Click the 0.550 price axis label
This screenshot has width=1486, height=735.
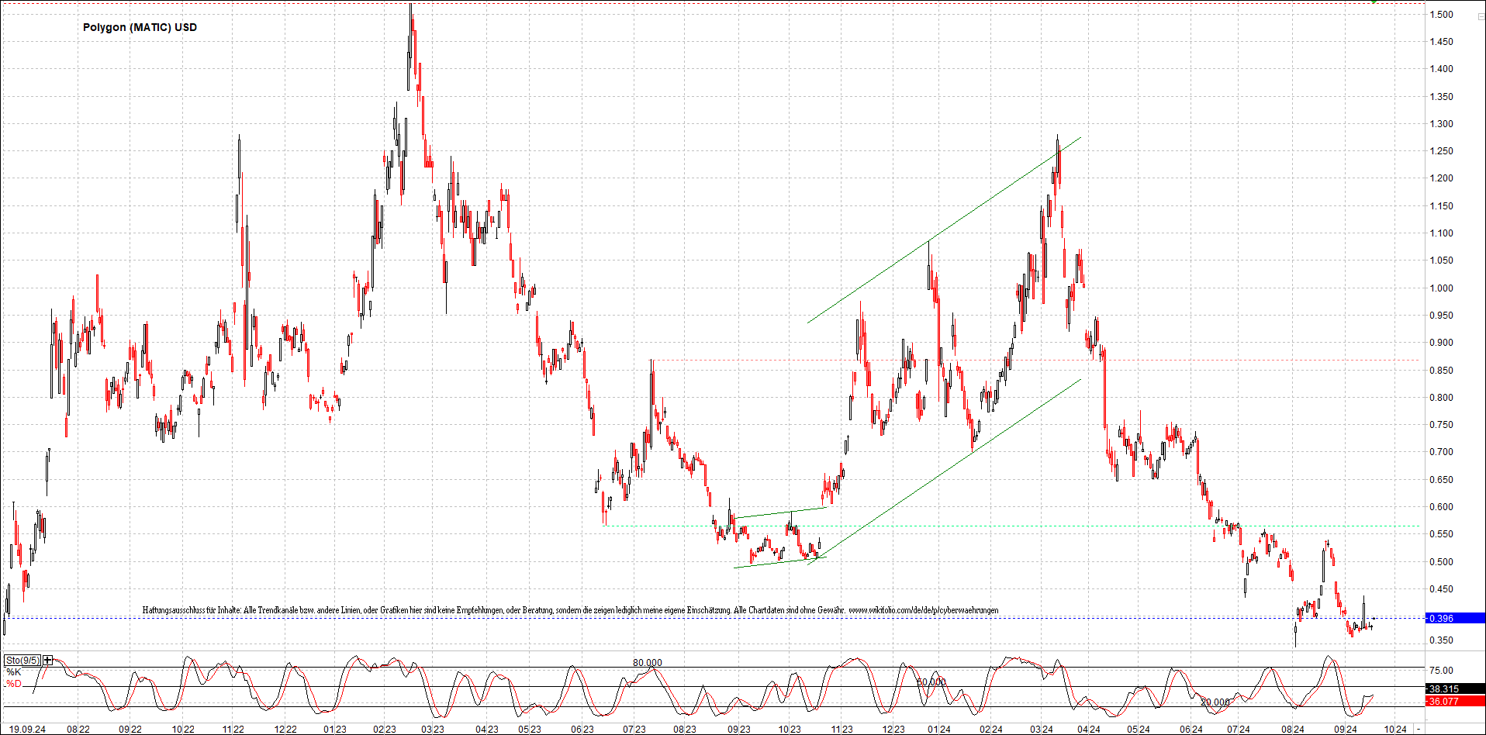coord(1442,534)
